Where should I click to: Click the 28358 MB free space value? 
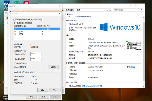tap(34, 47)
